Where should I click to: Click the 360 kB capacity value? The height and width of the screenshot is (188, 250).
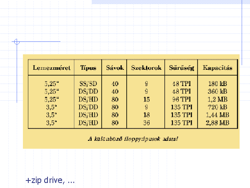click(x=217, y=91)
